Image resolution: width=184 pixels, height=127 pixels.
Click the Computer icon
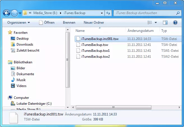click(x=10, y=97)
